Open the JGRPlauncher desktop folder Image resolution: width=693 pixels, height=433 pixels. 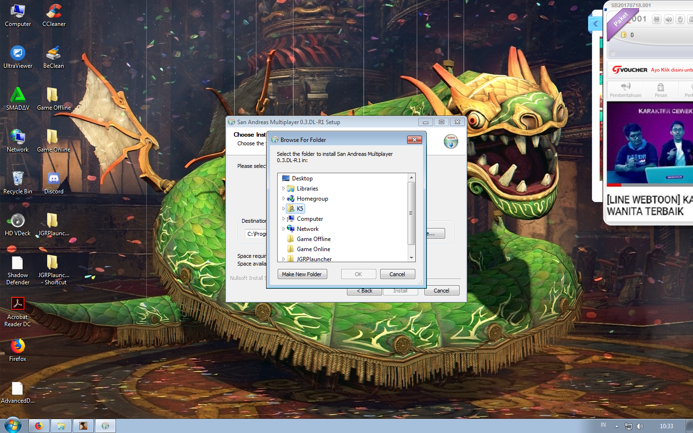pos(54,225)
